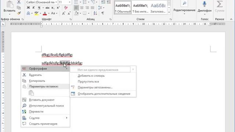Decrease font size with A-down icon
The image size is (235, 132).
click(x=69, y=13)
